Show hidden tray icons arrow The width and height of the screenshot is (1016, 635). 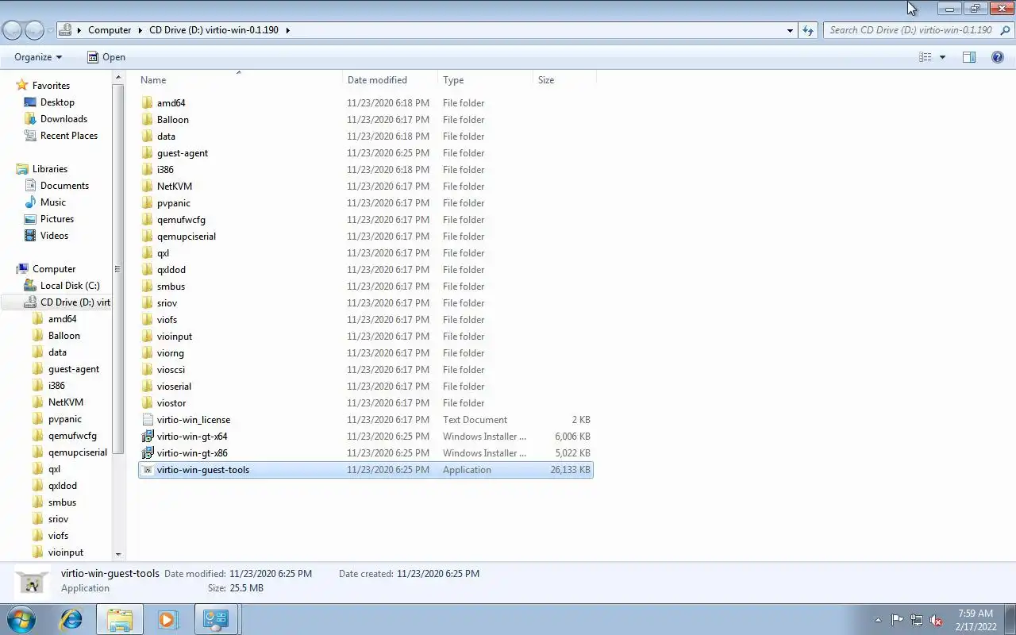pos(878,620)
